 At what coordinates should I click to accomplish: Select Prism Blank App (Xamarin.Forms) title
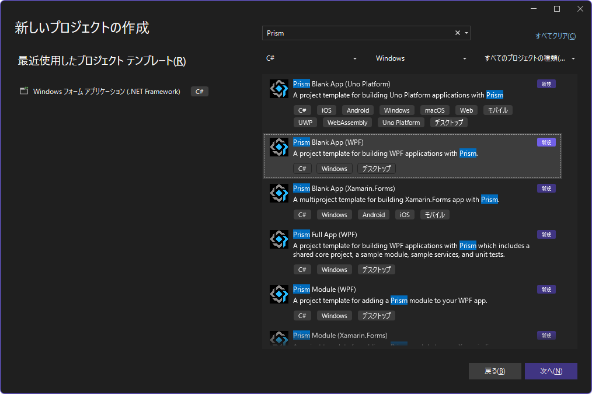(x=344, y=189)
